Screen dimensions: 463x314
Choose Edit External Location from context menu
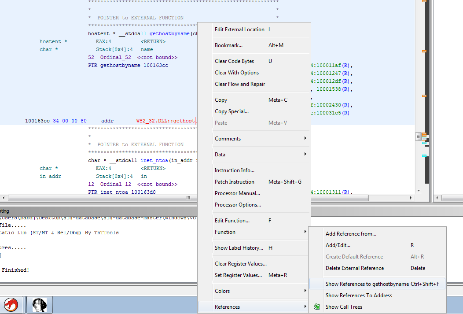point(239,30)
